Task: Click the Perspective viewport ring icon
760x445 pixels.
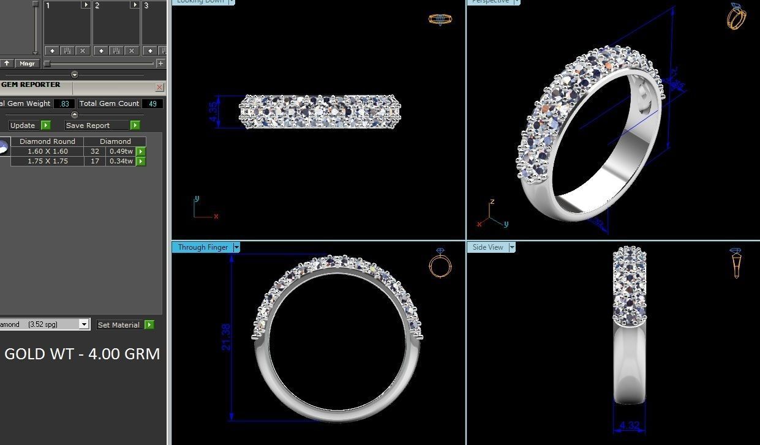Action: (x=736, y=16)
